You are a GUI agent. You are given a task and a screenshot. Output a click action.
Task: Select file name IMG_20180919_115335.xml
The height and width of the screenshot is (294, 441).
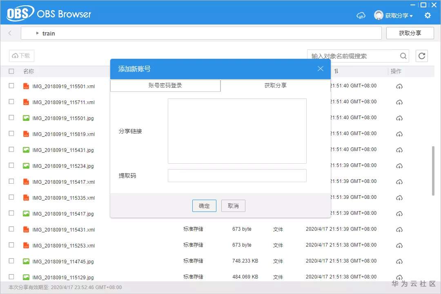coord(64,198)
